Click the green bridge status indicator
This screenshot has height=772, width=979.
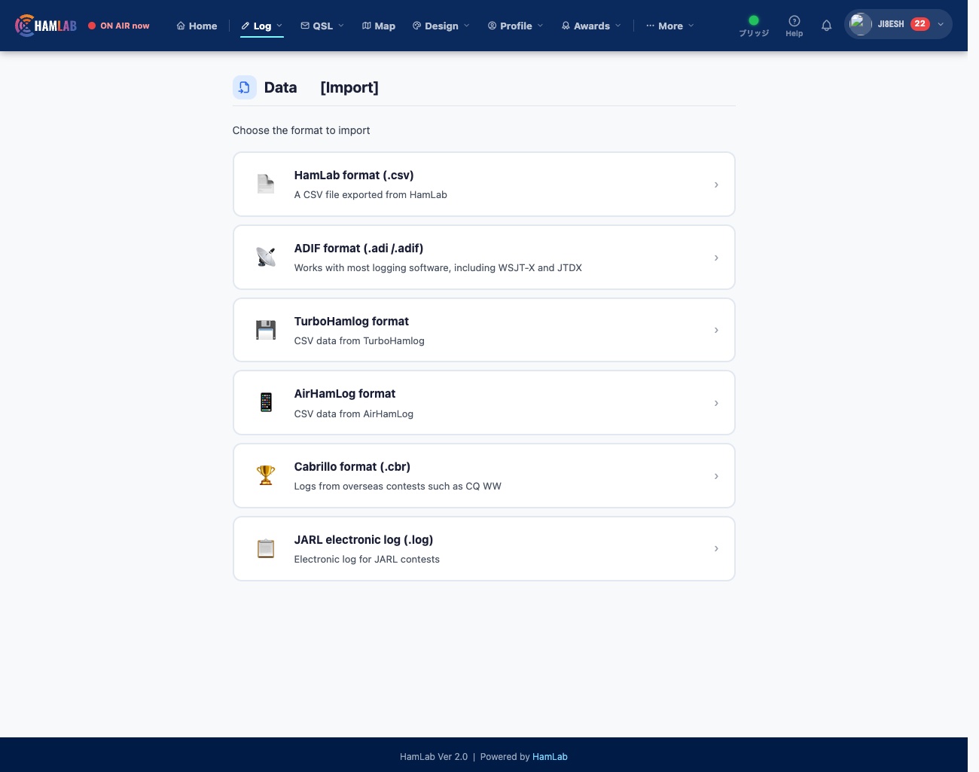(x=754, y=20)
